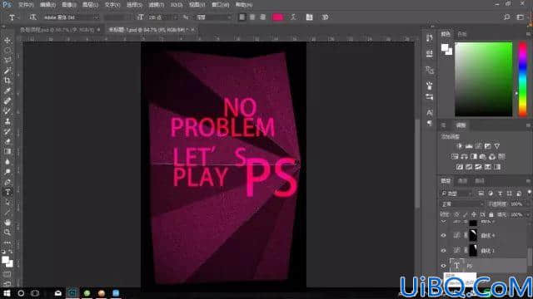Toggle text orientation in options bar

(32, 17)
